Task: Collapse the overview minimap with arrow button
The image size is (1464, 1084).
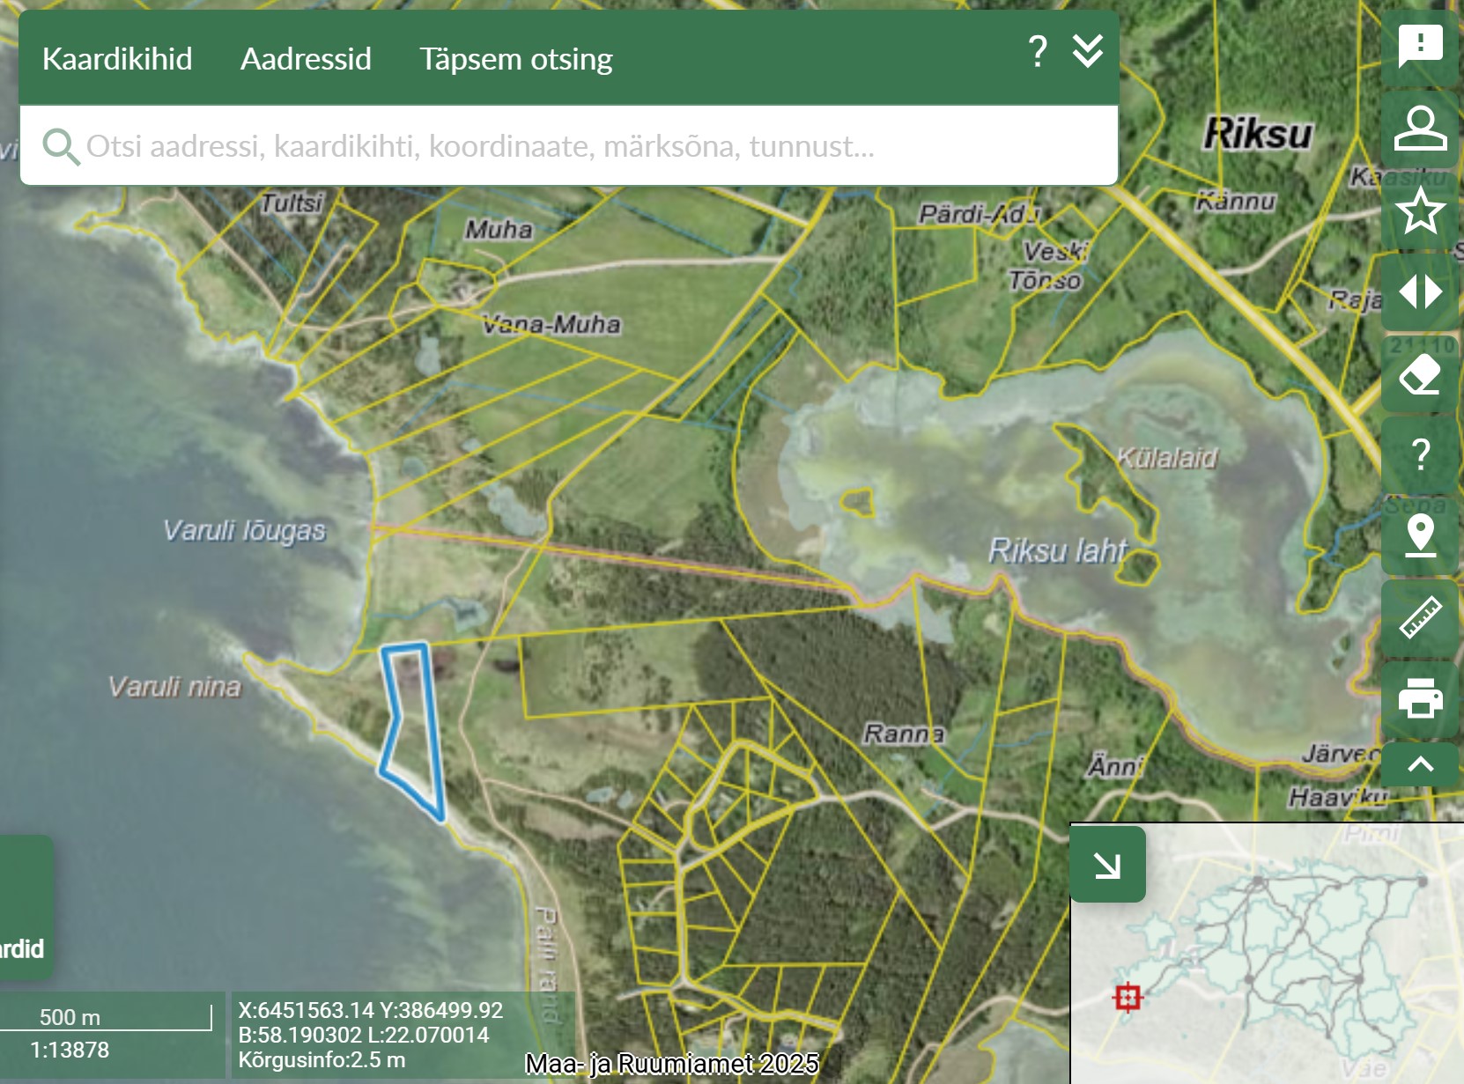Action: pos(1107,865)
